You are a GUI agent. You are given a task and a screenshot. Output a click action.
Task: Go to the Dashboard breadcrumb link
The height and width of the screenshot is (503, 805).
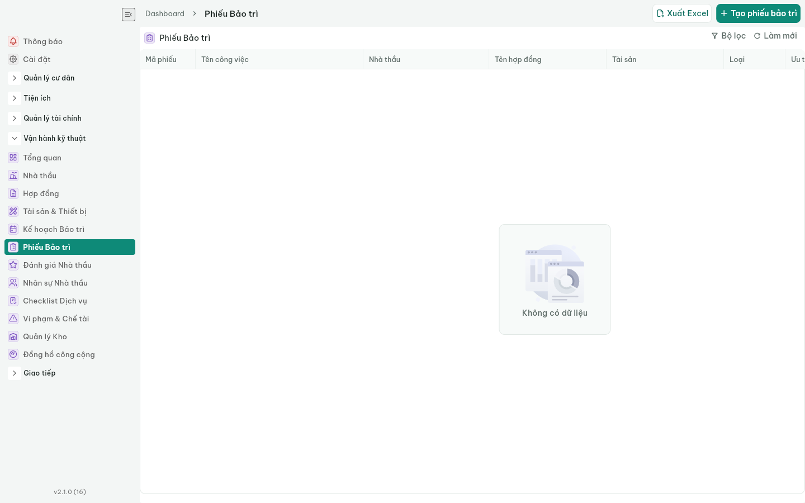[x=165, y=13]
